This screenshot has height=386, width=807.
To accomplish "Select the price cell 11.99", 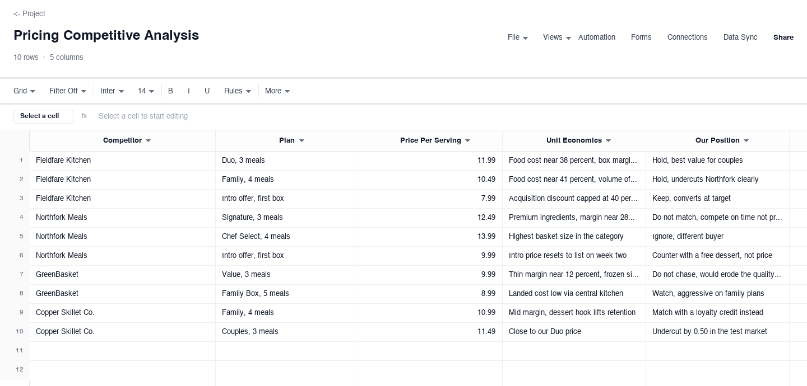I will coord(430,161).
